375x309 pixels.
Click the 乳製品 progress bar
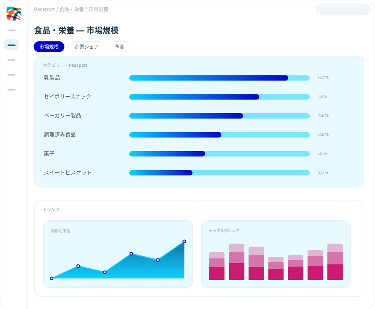pyautogui.click(x=219, y=78)
